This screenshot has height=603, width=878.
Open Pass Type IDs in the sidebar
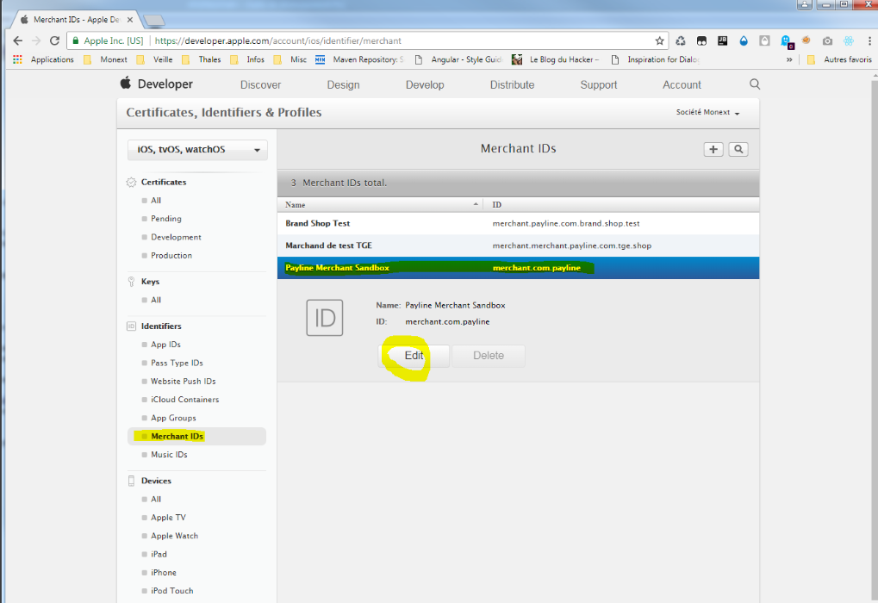pyautogui.click(x=177, y=364)
